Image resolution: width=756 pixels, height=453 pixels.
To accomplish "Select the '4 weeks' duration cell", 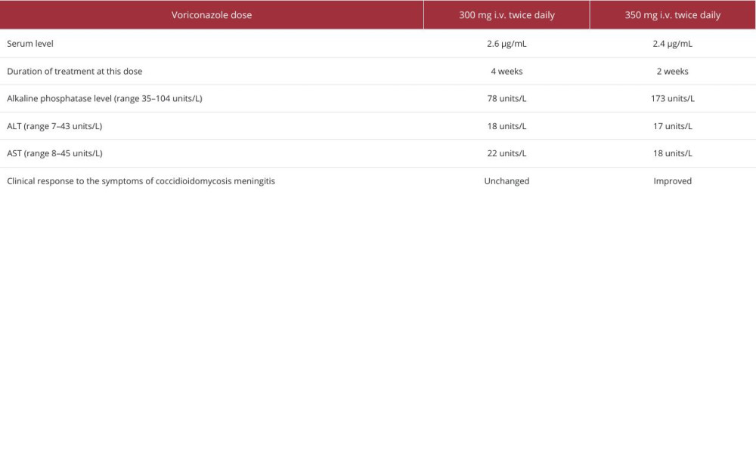I will [507, 71].
